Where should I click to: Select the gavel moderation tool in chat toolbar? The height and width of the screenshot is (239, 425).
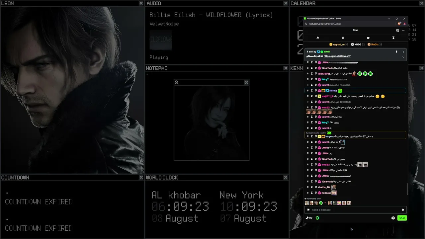(x=318, y=38)
